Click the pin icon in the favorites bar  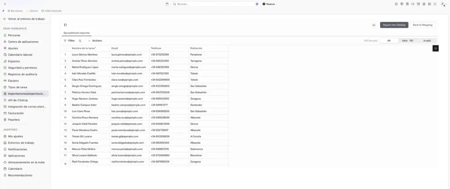pos(3,11)
